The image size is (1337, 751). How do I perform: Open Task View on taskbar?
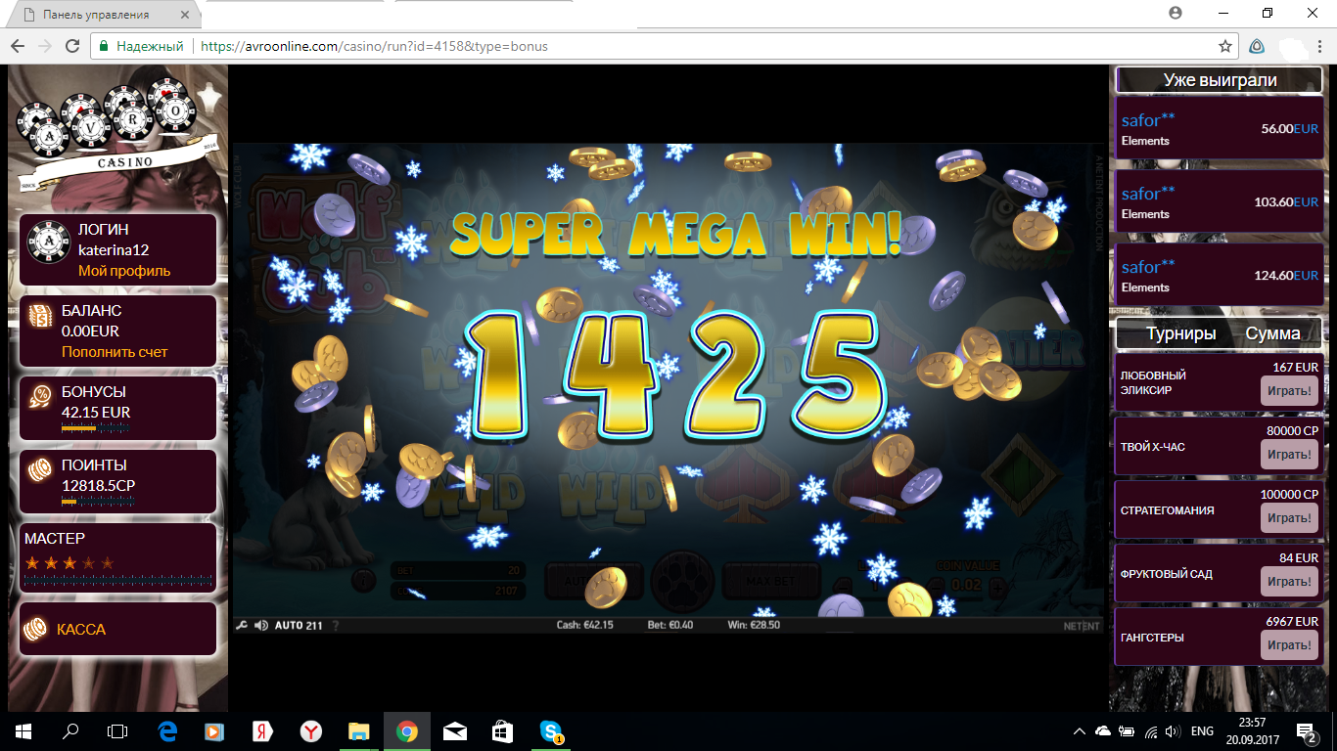click(117, 730)
